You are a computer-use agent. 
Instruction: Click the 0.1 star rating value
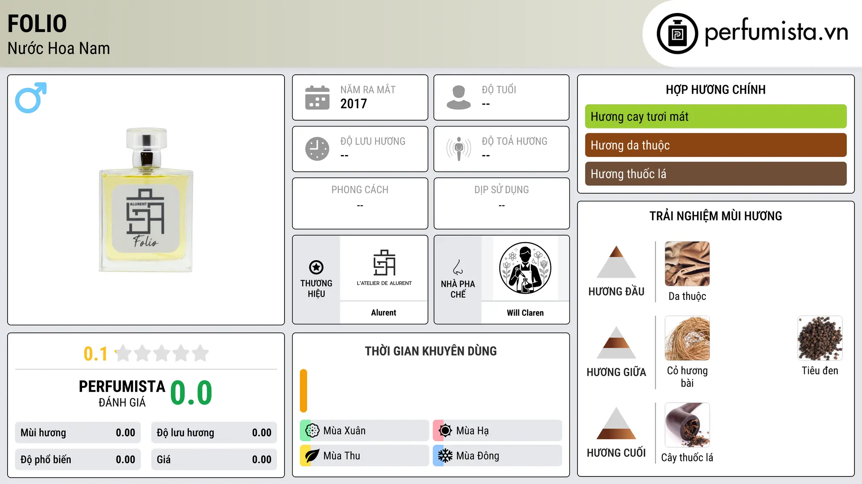pyautogui.click(x=96, y=354)
